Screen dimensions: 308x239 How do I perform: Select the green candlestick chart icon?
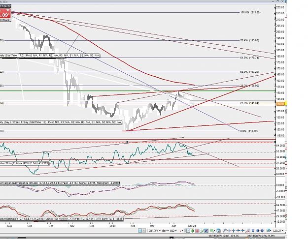pos(193,231)
